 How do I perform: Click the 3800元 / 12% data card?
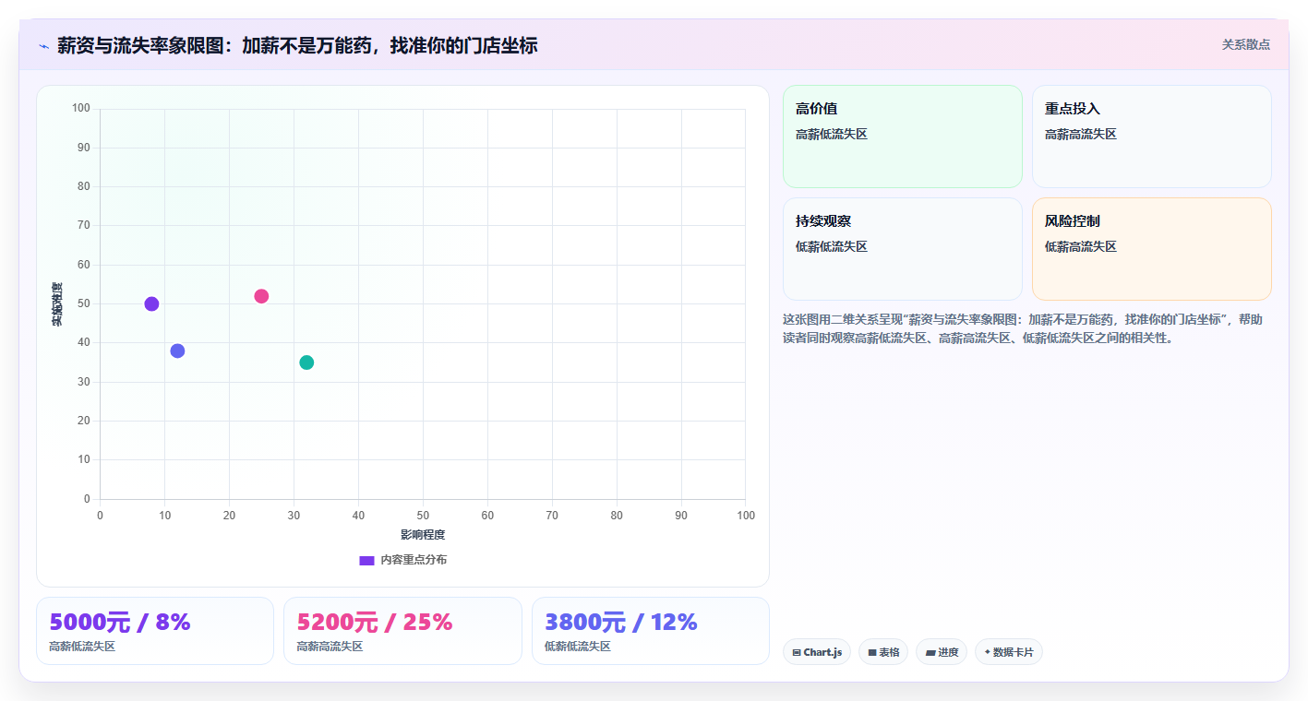pyautogui.click(x=651, y=631)
